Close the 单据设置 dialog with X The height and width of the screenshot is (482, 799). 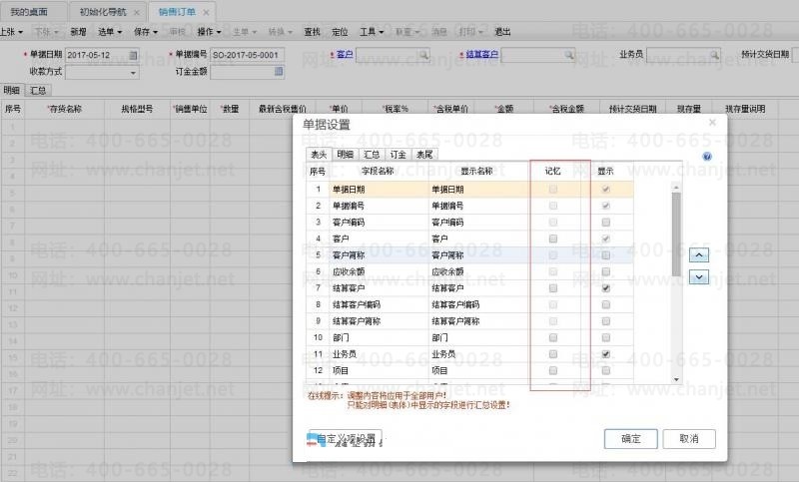pos(712,122)
